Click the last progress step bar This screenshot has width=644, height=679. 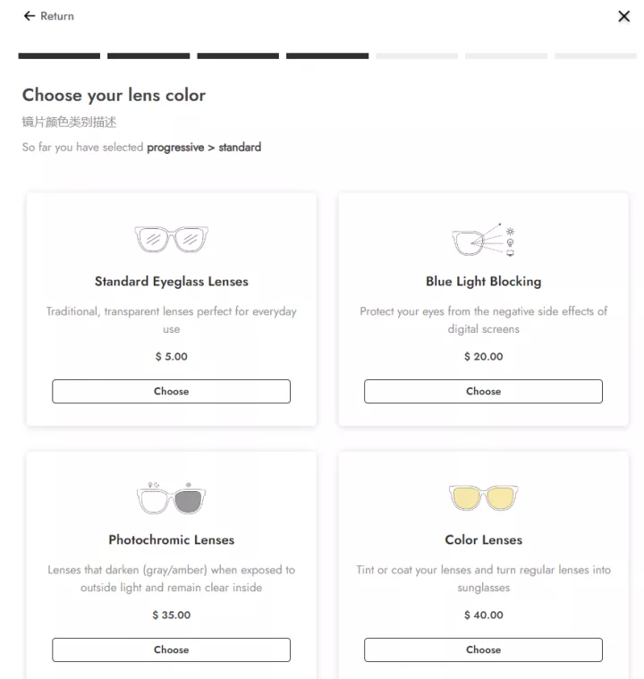(596, 56)
